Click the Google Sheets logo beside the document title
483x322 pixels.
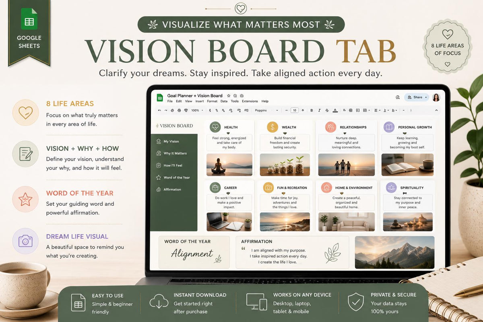(x=160, y=98)
